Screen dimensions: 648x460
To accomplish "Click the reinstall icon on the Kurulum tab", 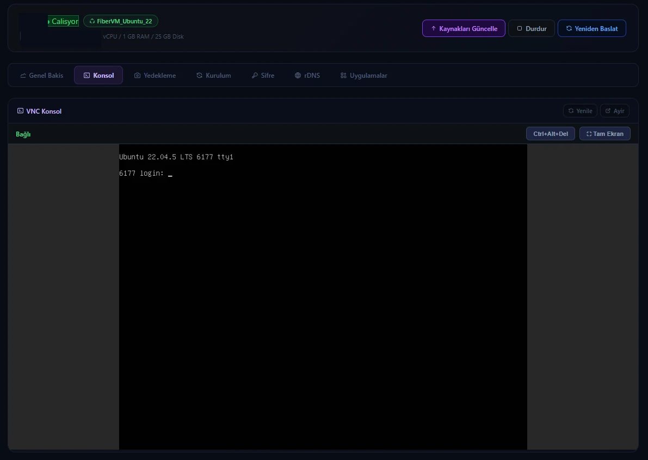I will click(x=199, y=76).
